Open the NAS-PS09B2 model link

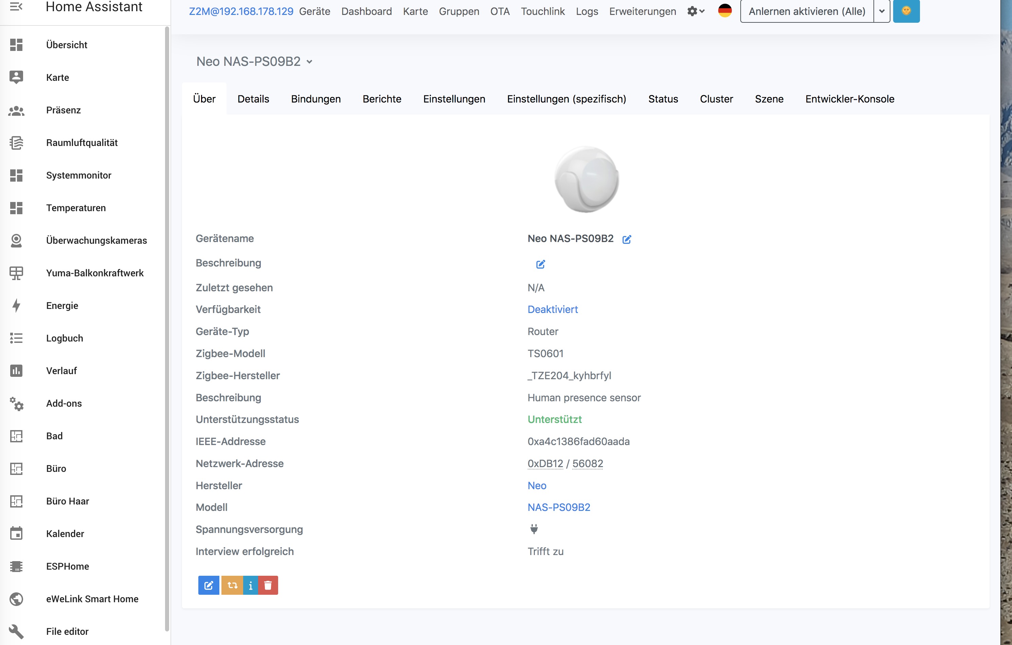point(559,507)
